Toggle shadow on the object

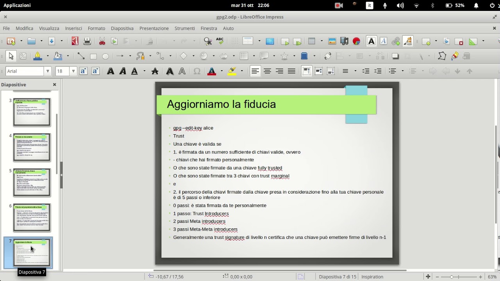click(x=395, y=56)
